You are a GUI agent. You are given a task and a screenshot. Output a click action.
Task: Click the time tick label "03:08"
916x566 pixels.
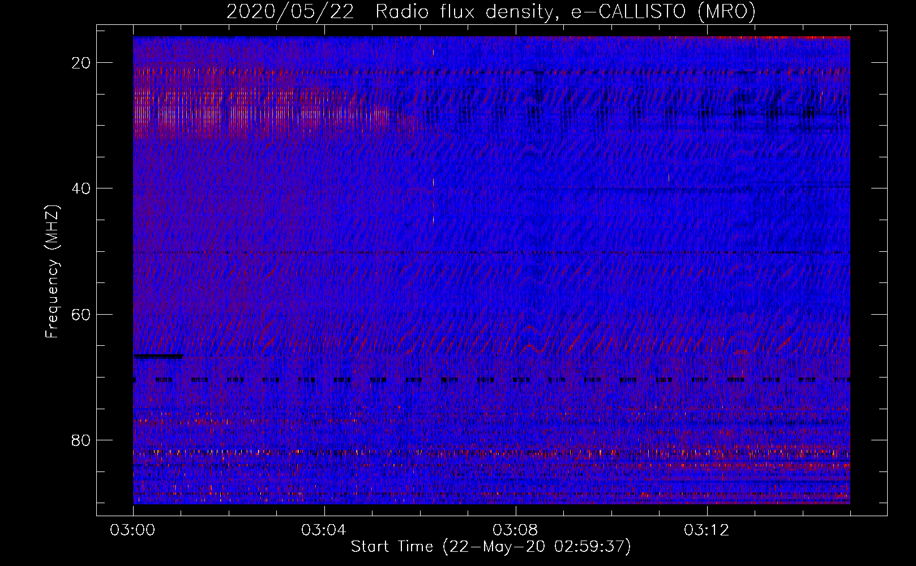click(x=515, y=530)
